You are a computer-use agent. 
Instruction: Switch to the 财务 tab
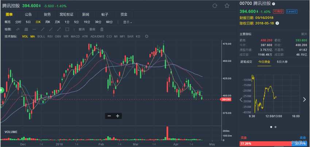click(x=47, y=15)
